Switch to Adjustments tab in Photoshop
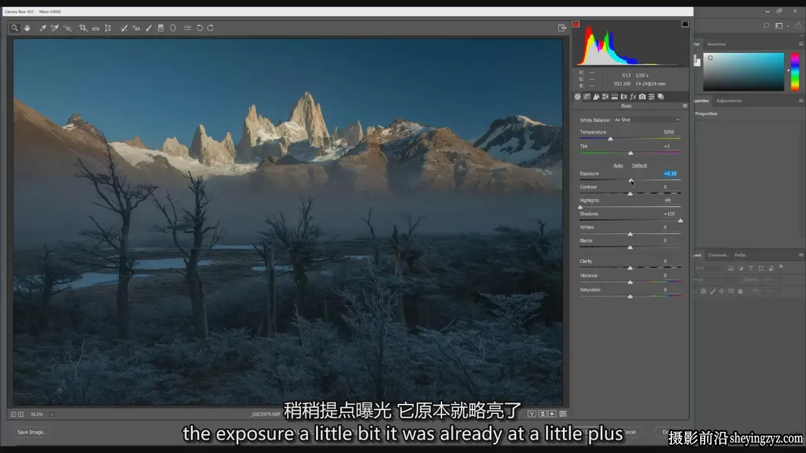 (x=729, y=101)
